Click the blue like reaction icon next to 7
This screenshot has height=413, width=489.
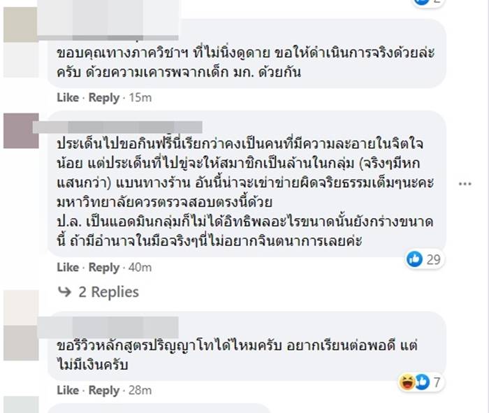[x=422, y=382]
